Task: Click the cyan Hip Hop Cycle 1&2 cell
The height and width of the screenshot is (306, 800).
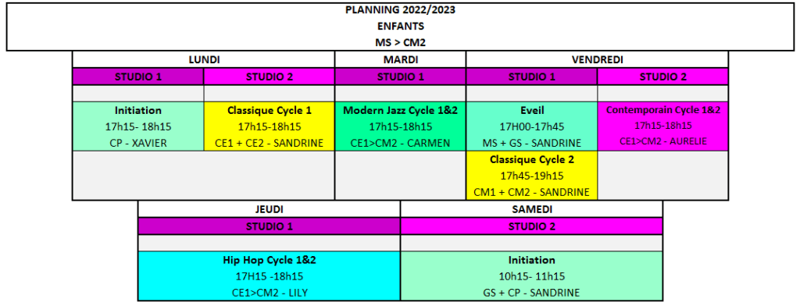Action: click(270, 276)
